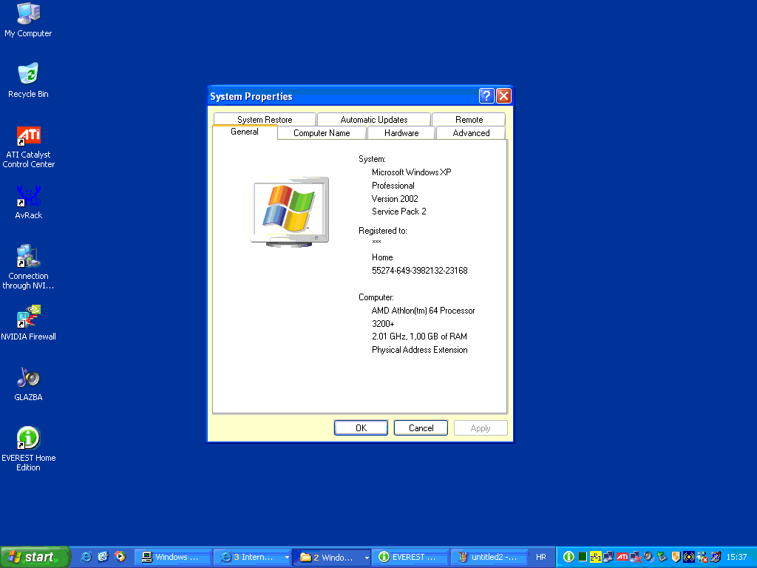Launch EVEREST Home Edition desktop shortcut
Viewport: 757px width, 568px height.
point(28,439)
